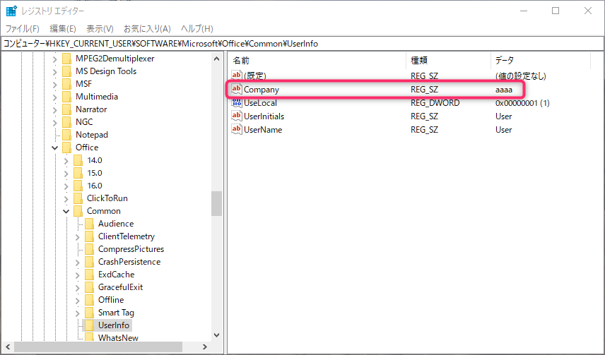Open the 編集(E) menu
Screen dimensions: 605x355
[62, 28]
